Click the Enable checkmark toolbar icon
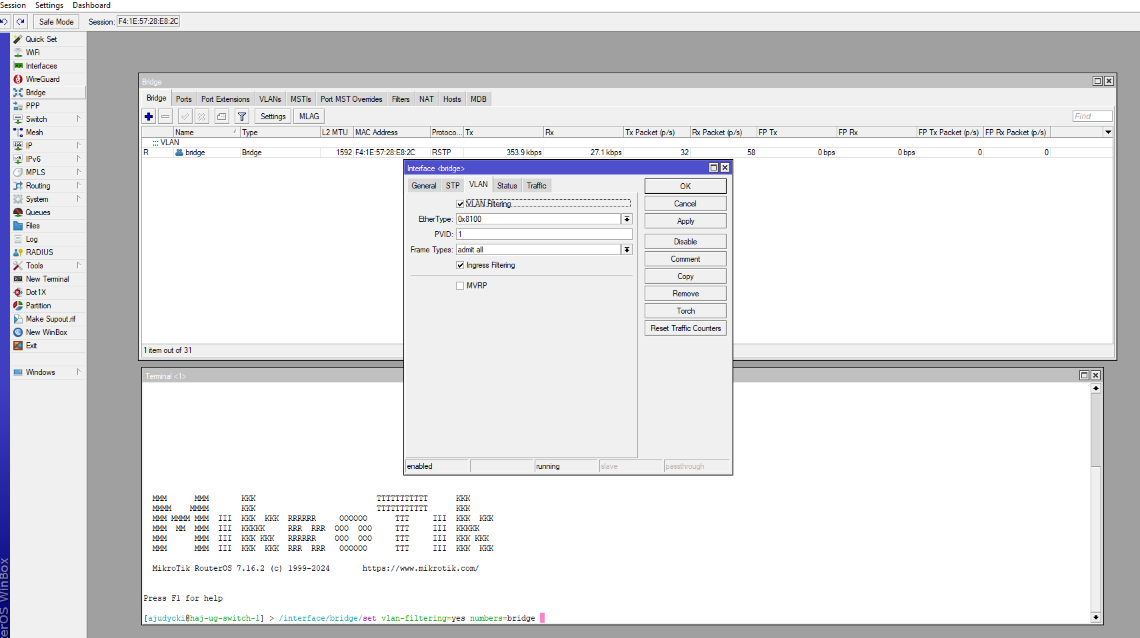The width and height of the screenshot is (1140, 638). [185, 117]
